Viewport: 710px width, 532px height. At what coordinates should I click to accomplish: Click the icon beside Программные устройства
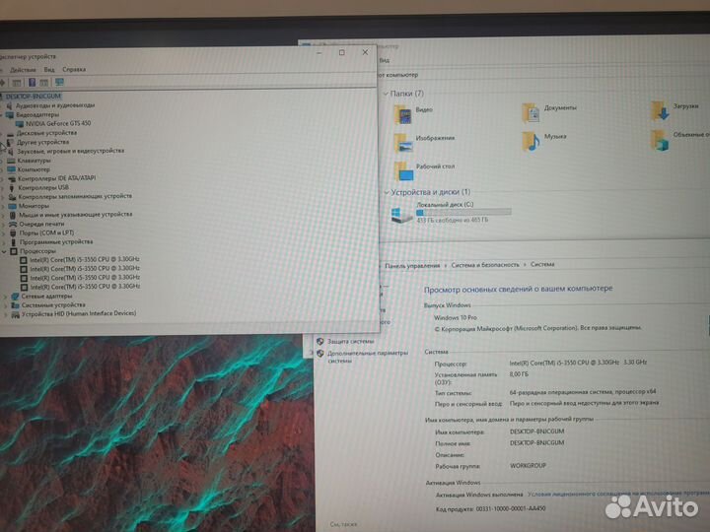[x=14, y=242]
